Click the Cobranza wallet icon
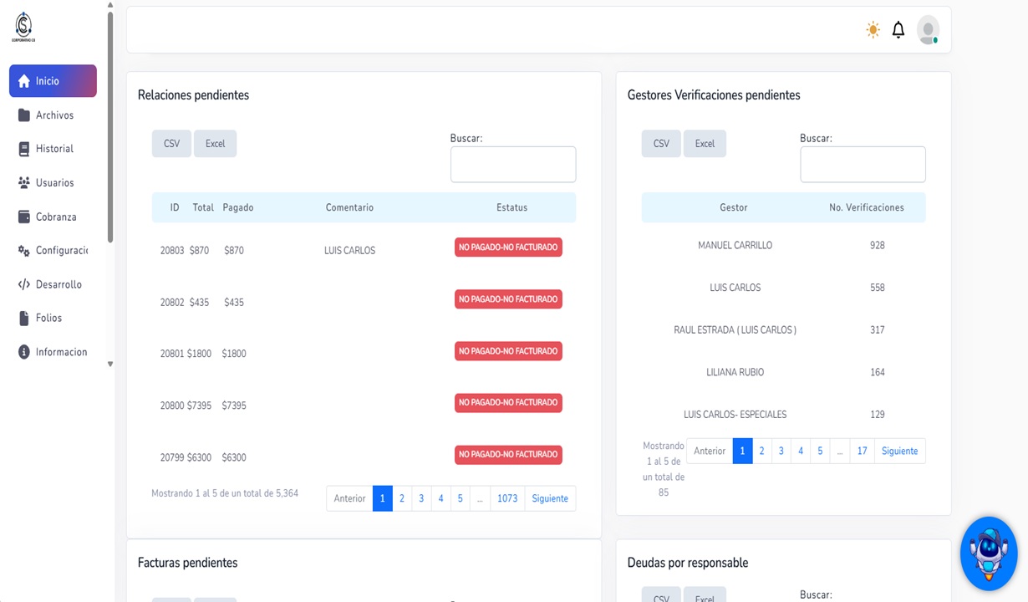The image size is (1028, 602). pos(24,217)
